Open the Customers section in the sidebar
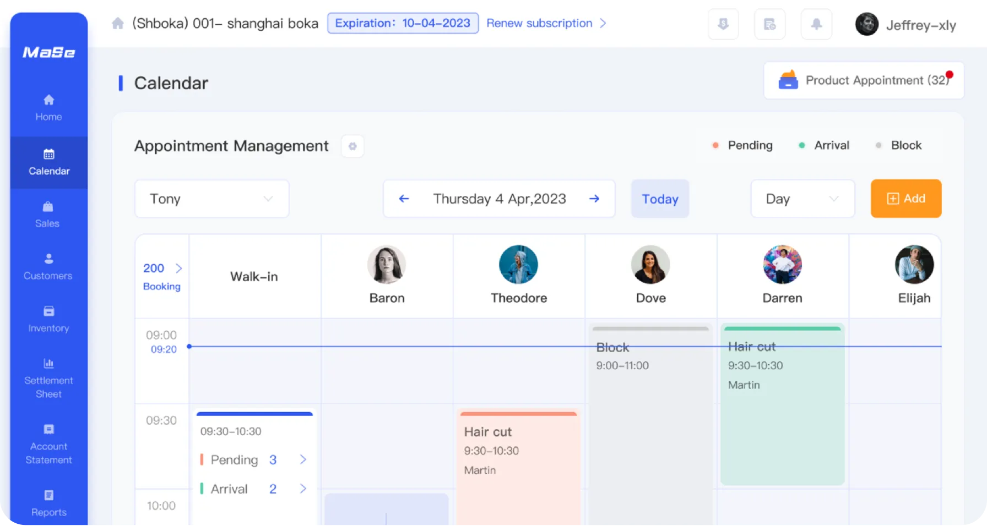 pos(47,267)
